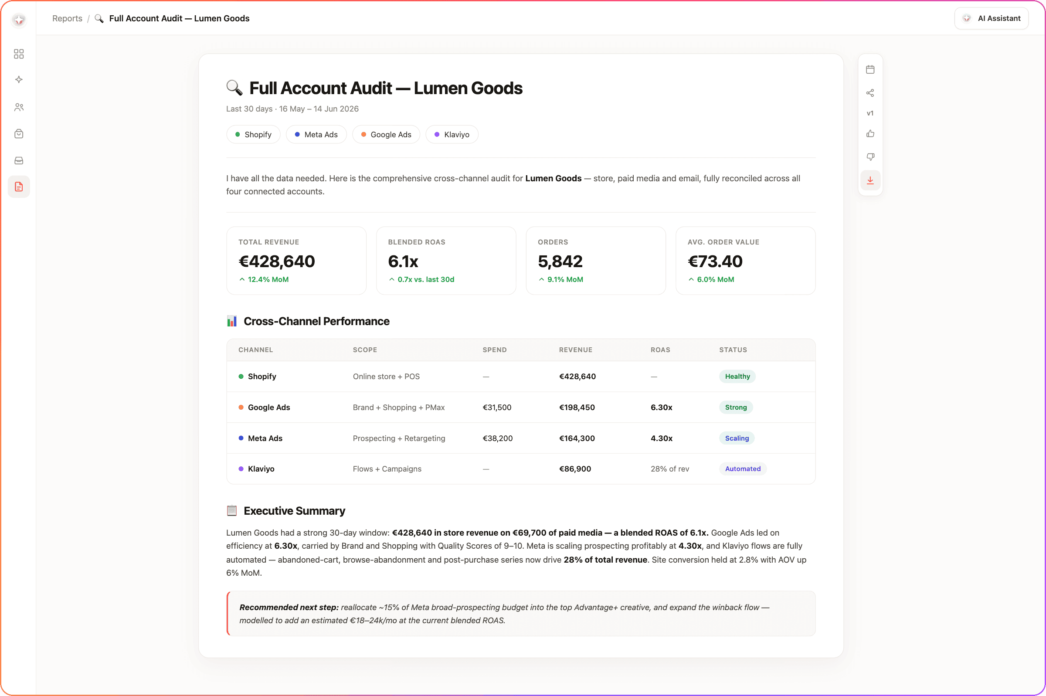Viewport: 1046px width, 696px height.
Task: Select the Google Ads row in channel table
Action: 520,407
